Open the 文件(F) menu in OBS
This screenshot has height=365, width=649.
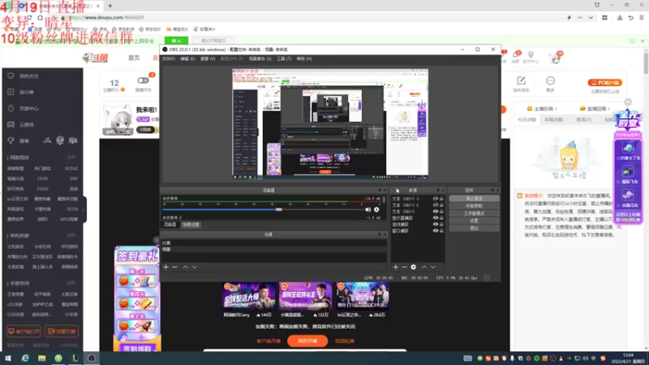point(169,58)
